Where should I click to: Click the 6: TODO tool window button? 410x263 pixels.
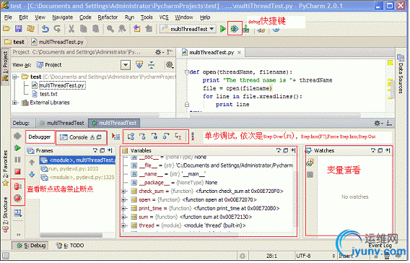(x=70, y=246)
